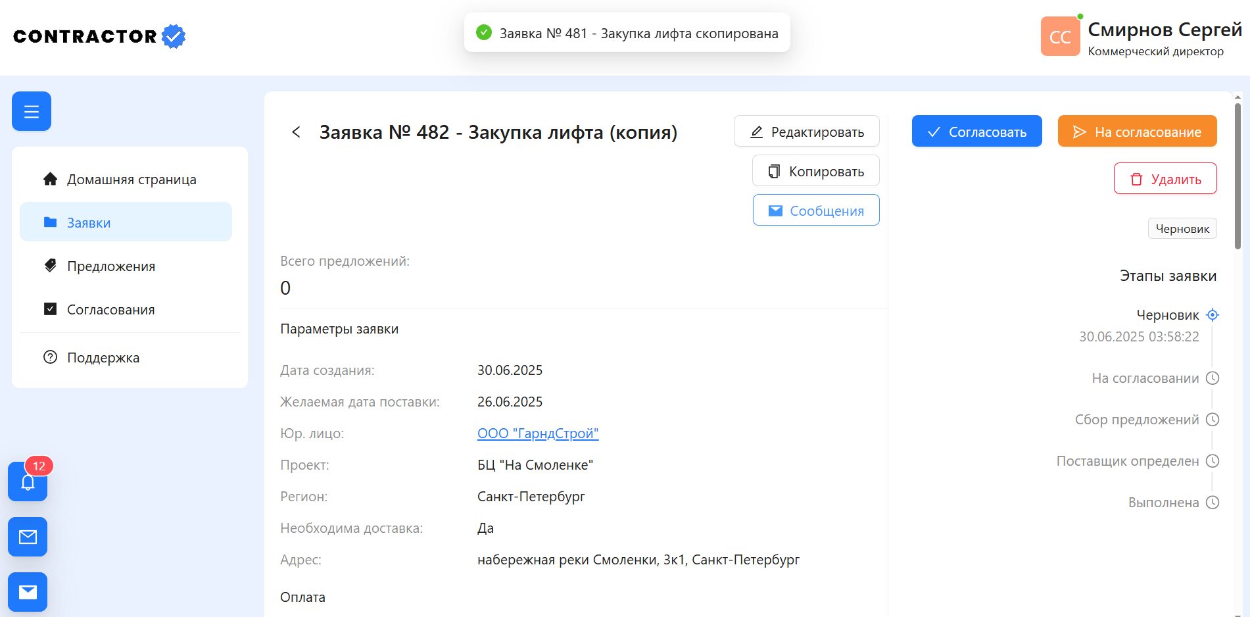Image resolution: width=1250 pixels, height=617 pixels.
Task: Click the CONTRACTOR verified badge logo
Action: coord(99,36)
